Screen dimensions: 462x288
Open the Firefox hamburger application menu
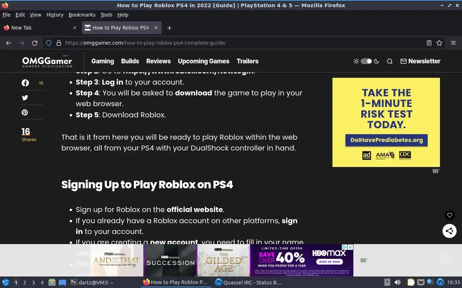click(x=453, y=43)
